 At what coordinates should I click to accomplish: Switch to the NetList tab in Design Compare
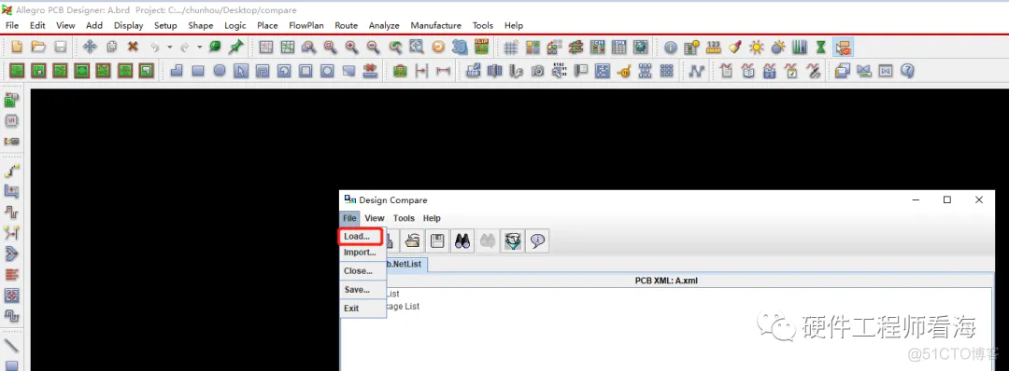click(x=406, y=264)
